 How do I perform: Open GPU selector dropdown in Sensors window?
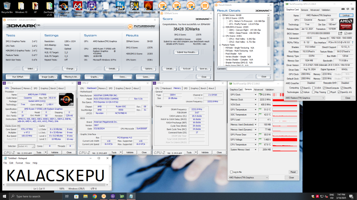249,177
